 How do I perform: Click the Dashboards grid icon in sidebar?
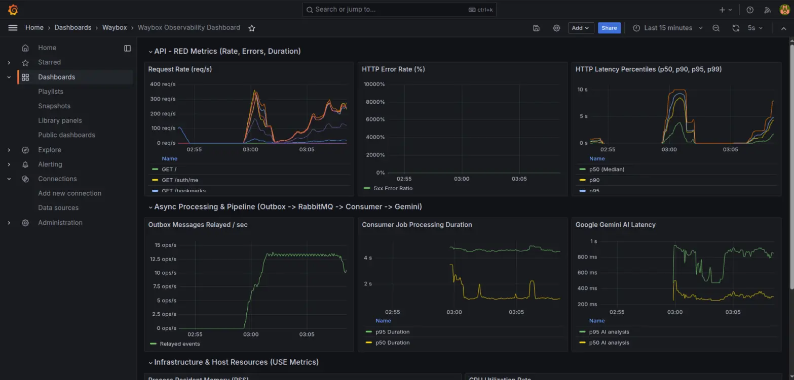25,77
